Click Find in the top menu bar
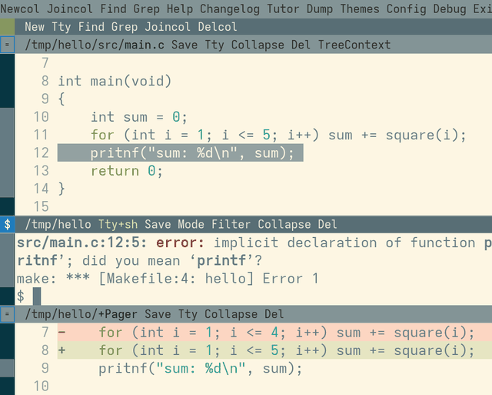 coord(113,8)
